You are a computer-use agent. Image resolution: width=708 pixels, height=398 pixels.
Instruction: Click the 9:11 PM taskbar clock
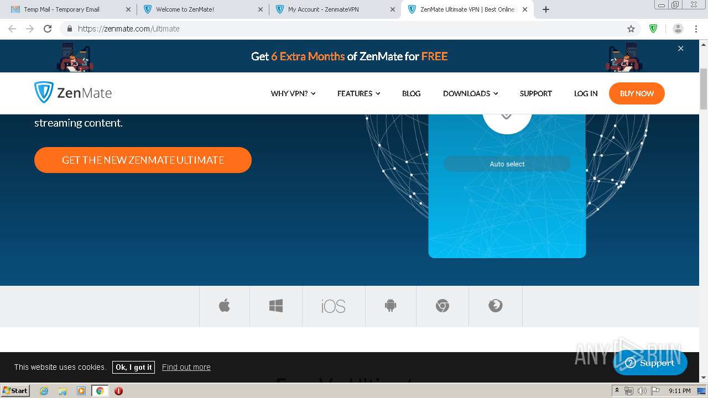[x=680, y=391]
